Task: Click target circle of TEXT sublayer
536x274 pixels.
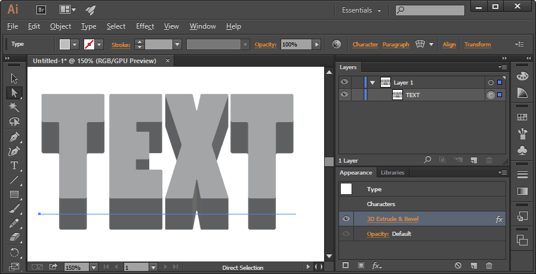Action: (491, 95)
